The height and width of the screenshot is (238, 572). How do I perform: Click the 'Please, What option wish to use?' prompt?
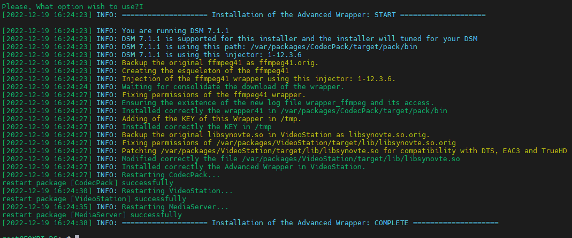coord(71,6)
